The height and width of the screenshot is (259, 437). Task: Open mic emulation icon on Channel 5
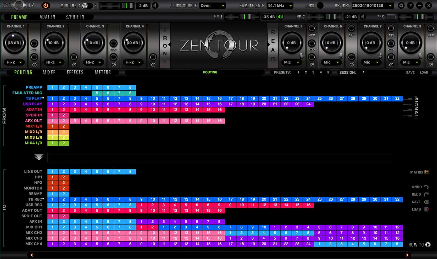[302, 56]
